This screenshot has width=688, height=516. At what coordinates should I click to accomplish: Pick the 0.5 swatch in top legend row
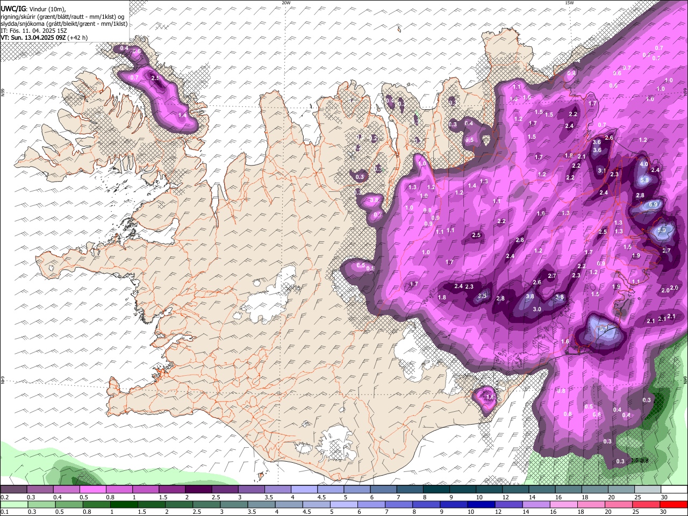[x=92, y=490]
